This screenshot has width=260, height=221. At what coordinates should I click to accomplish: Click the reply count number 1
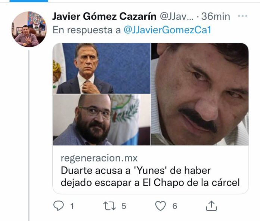point(72,206)
